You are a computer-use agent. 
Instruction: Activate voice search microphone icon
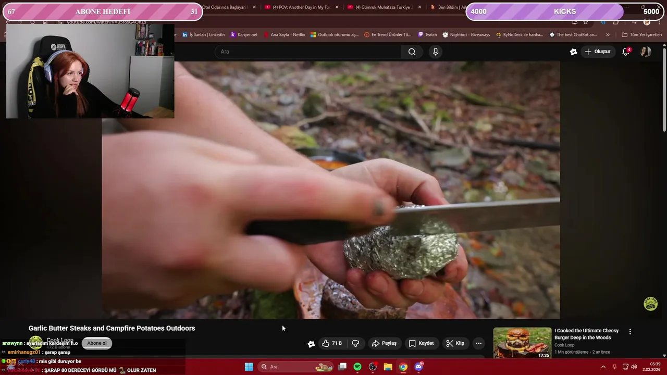click(x=436, y=52)
